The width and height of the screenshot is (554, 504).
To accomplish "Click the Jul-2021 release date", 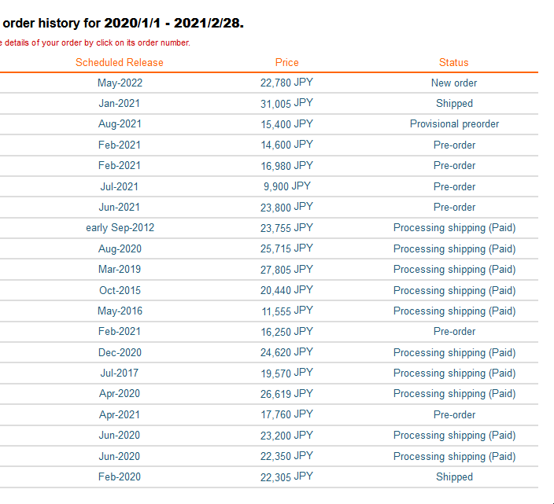I will click(x=120, y=186).
